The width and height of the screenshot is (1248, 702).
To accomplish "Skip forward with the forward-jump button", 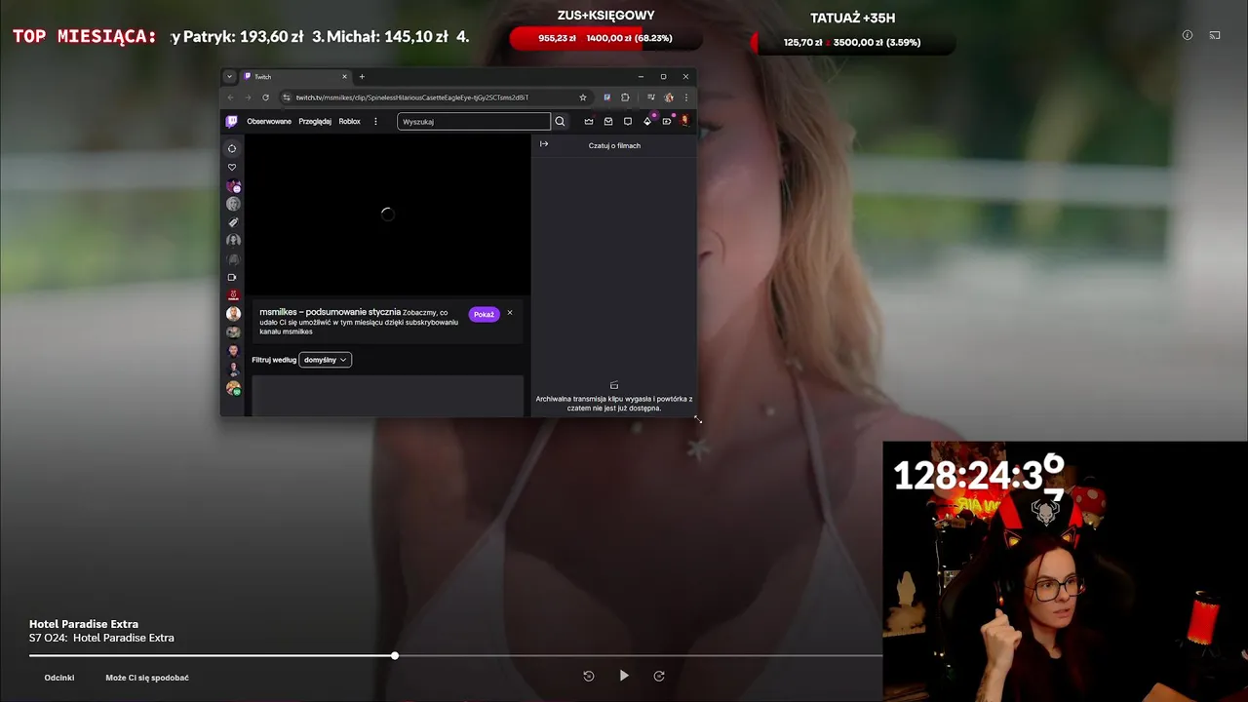I will coord(659,676).
